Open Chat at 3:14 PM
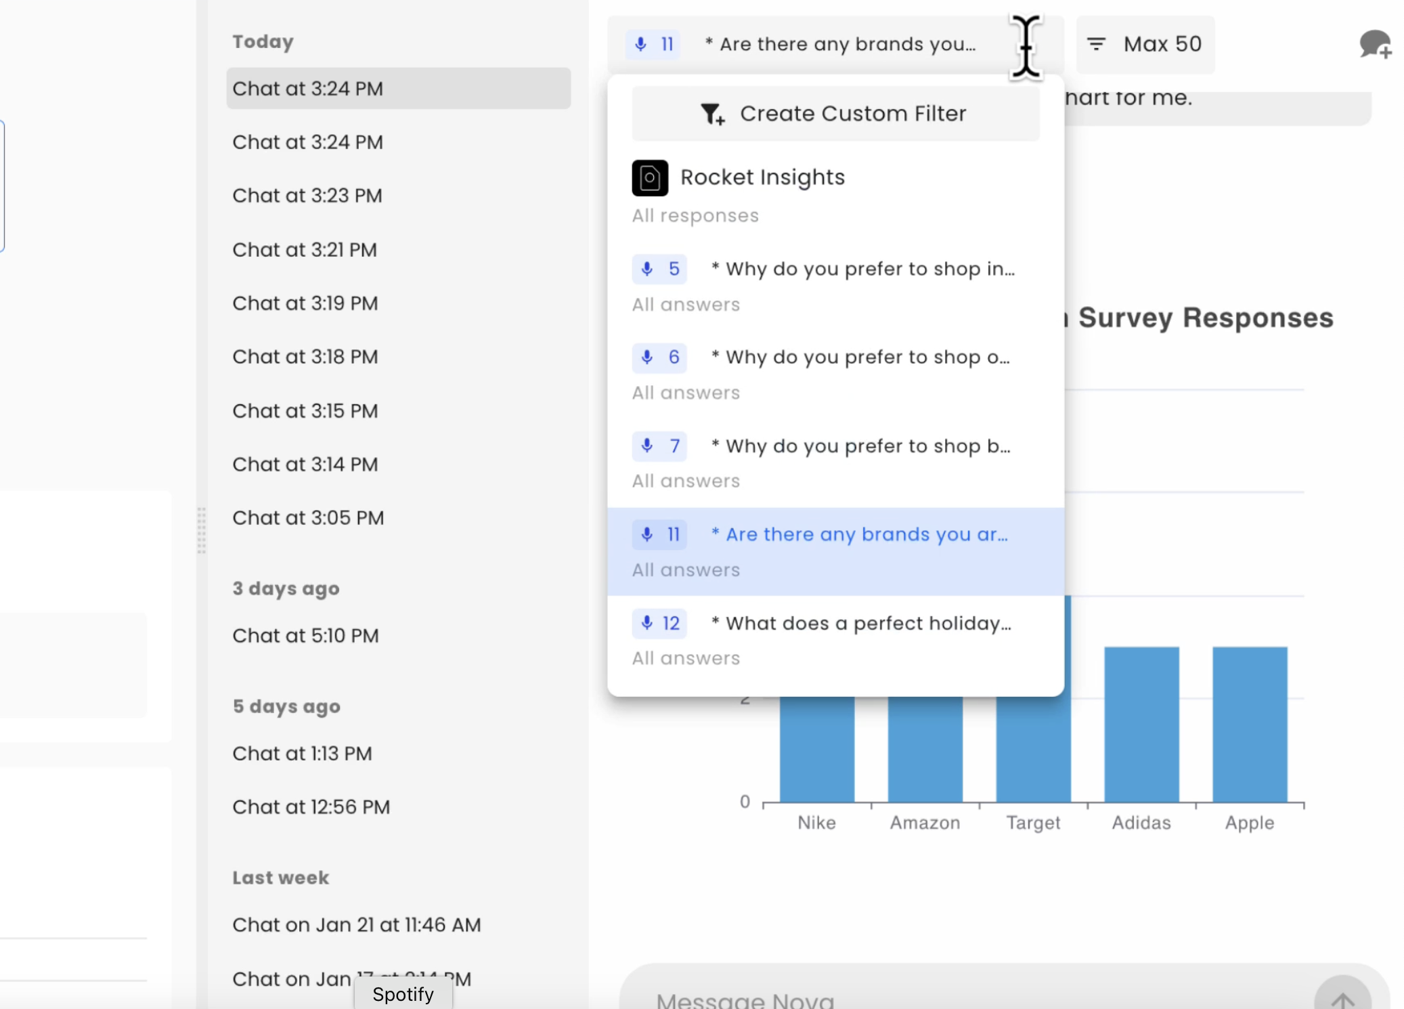The image size is (1404, 1009). 398,465
